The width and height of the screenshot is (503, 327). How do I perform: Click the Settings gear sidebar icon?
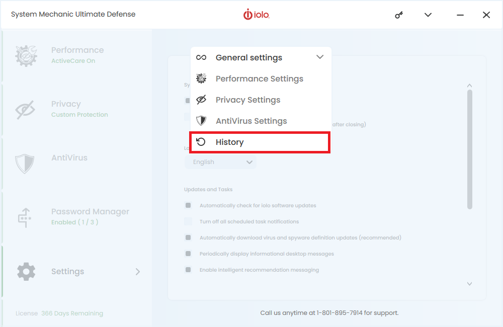click(x=26, y=272)
